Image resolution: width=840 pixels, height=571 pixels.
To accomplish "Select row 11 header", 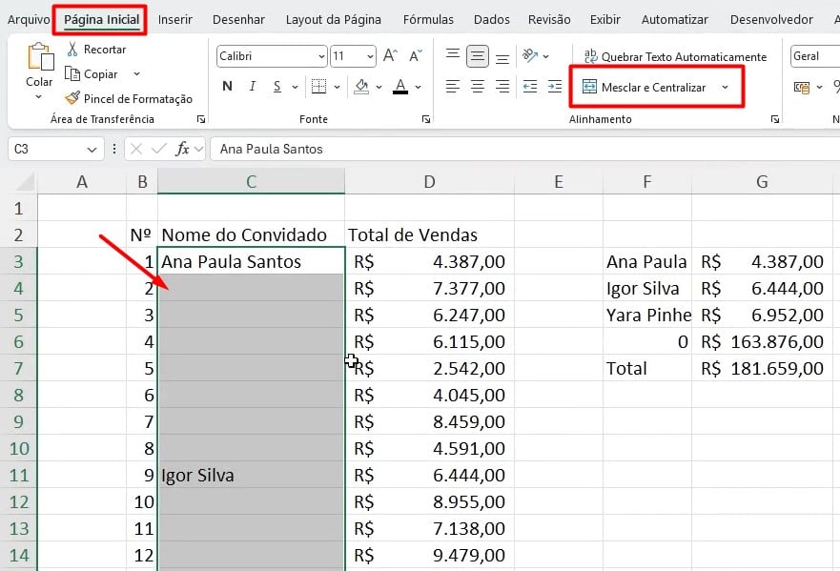I will (x=18, y=475).
